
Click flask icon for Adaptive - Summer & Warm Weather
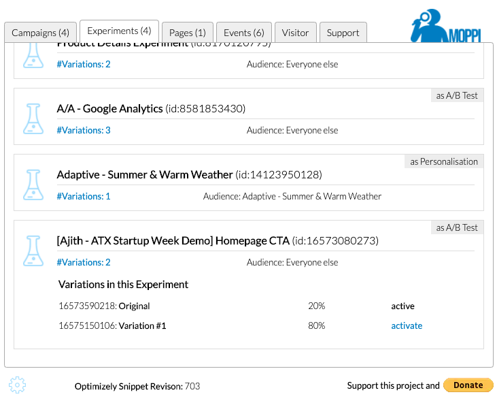pyautogui.click(x=33, y=185)
